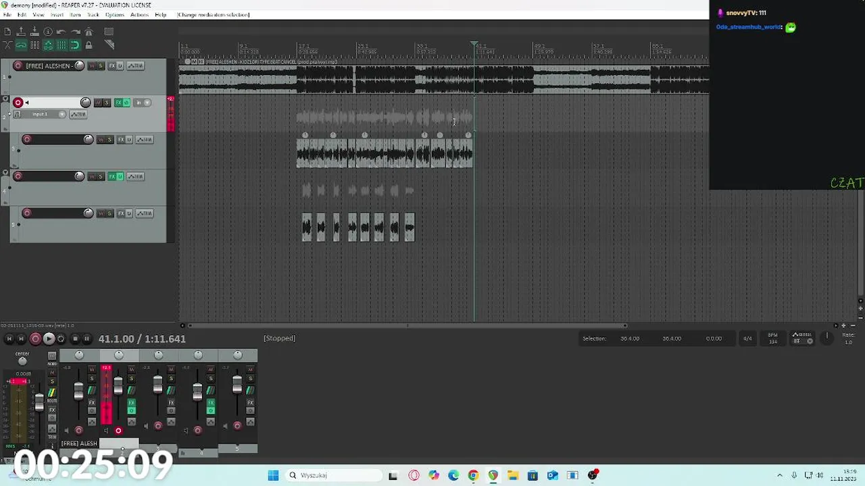Open Google Chrome from taskbar
Image resolution: width=865 pixels, height=486 pixels.
click(473, 475)
